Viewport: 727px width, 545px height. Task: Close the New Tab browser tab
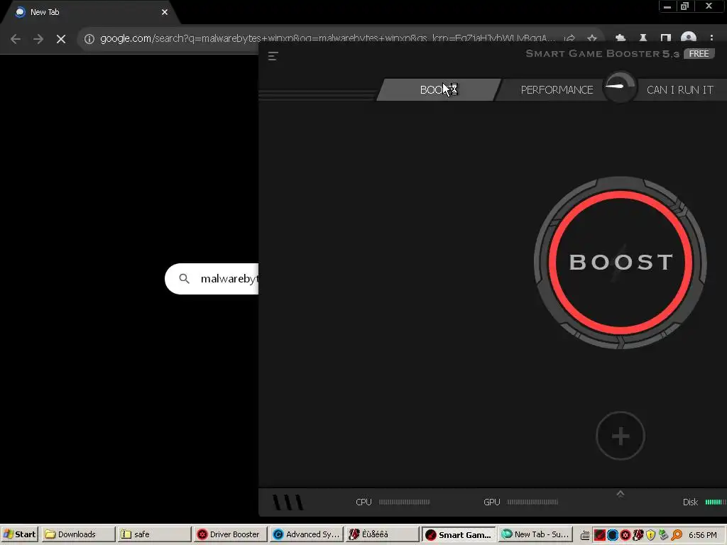click(165, 12)
